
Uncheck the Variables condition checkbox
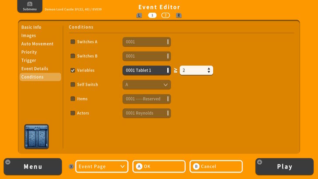coord(73,70)
